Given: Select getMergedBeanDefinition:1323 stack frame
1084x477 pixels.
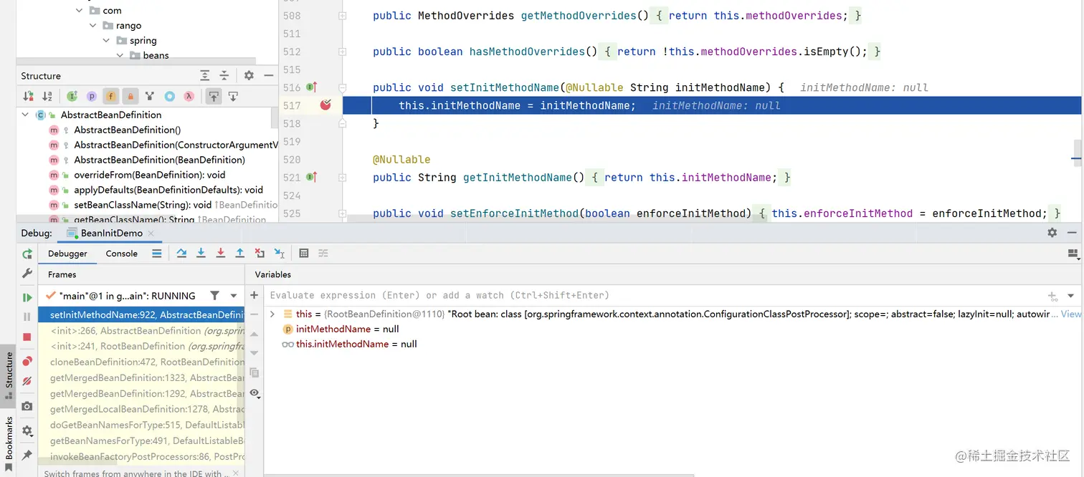Looking at the screenshot, I should [x=141, y=377].
